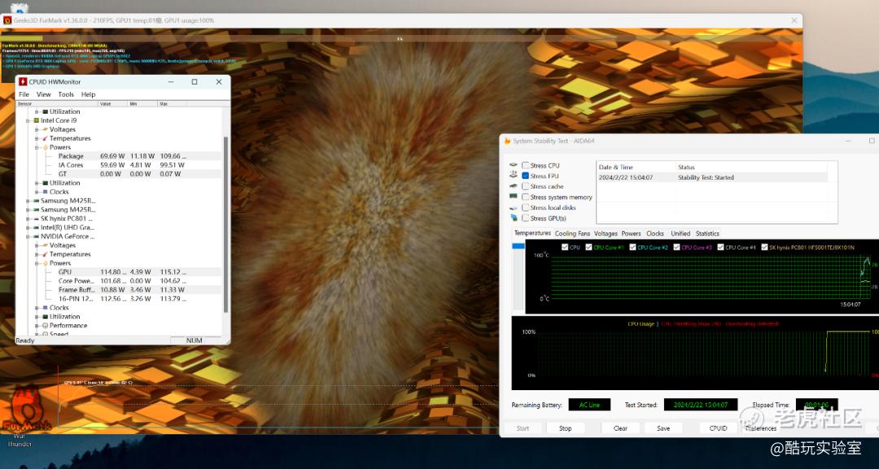Click the CPUID HWMonitor title bar icon
This screenshot has height=469, width=879.
tap(22, 82)
